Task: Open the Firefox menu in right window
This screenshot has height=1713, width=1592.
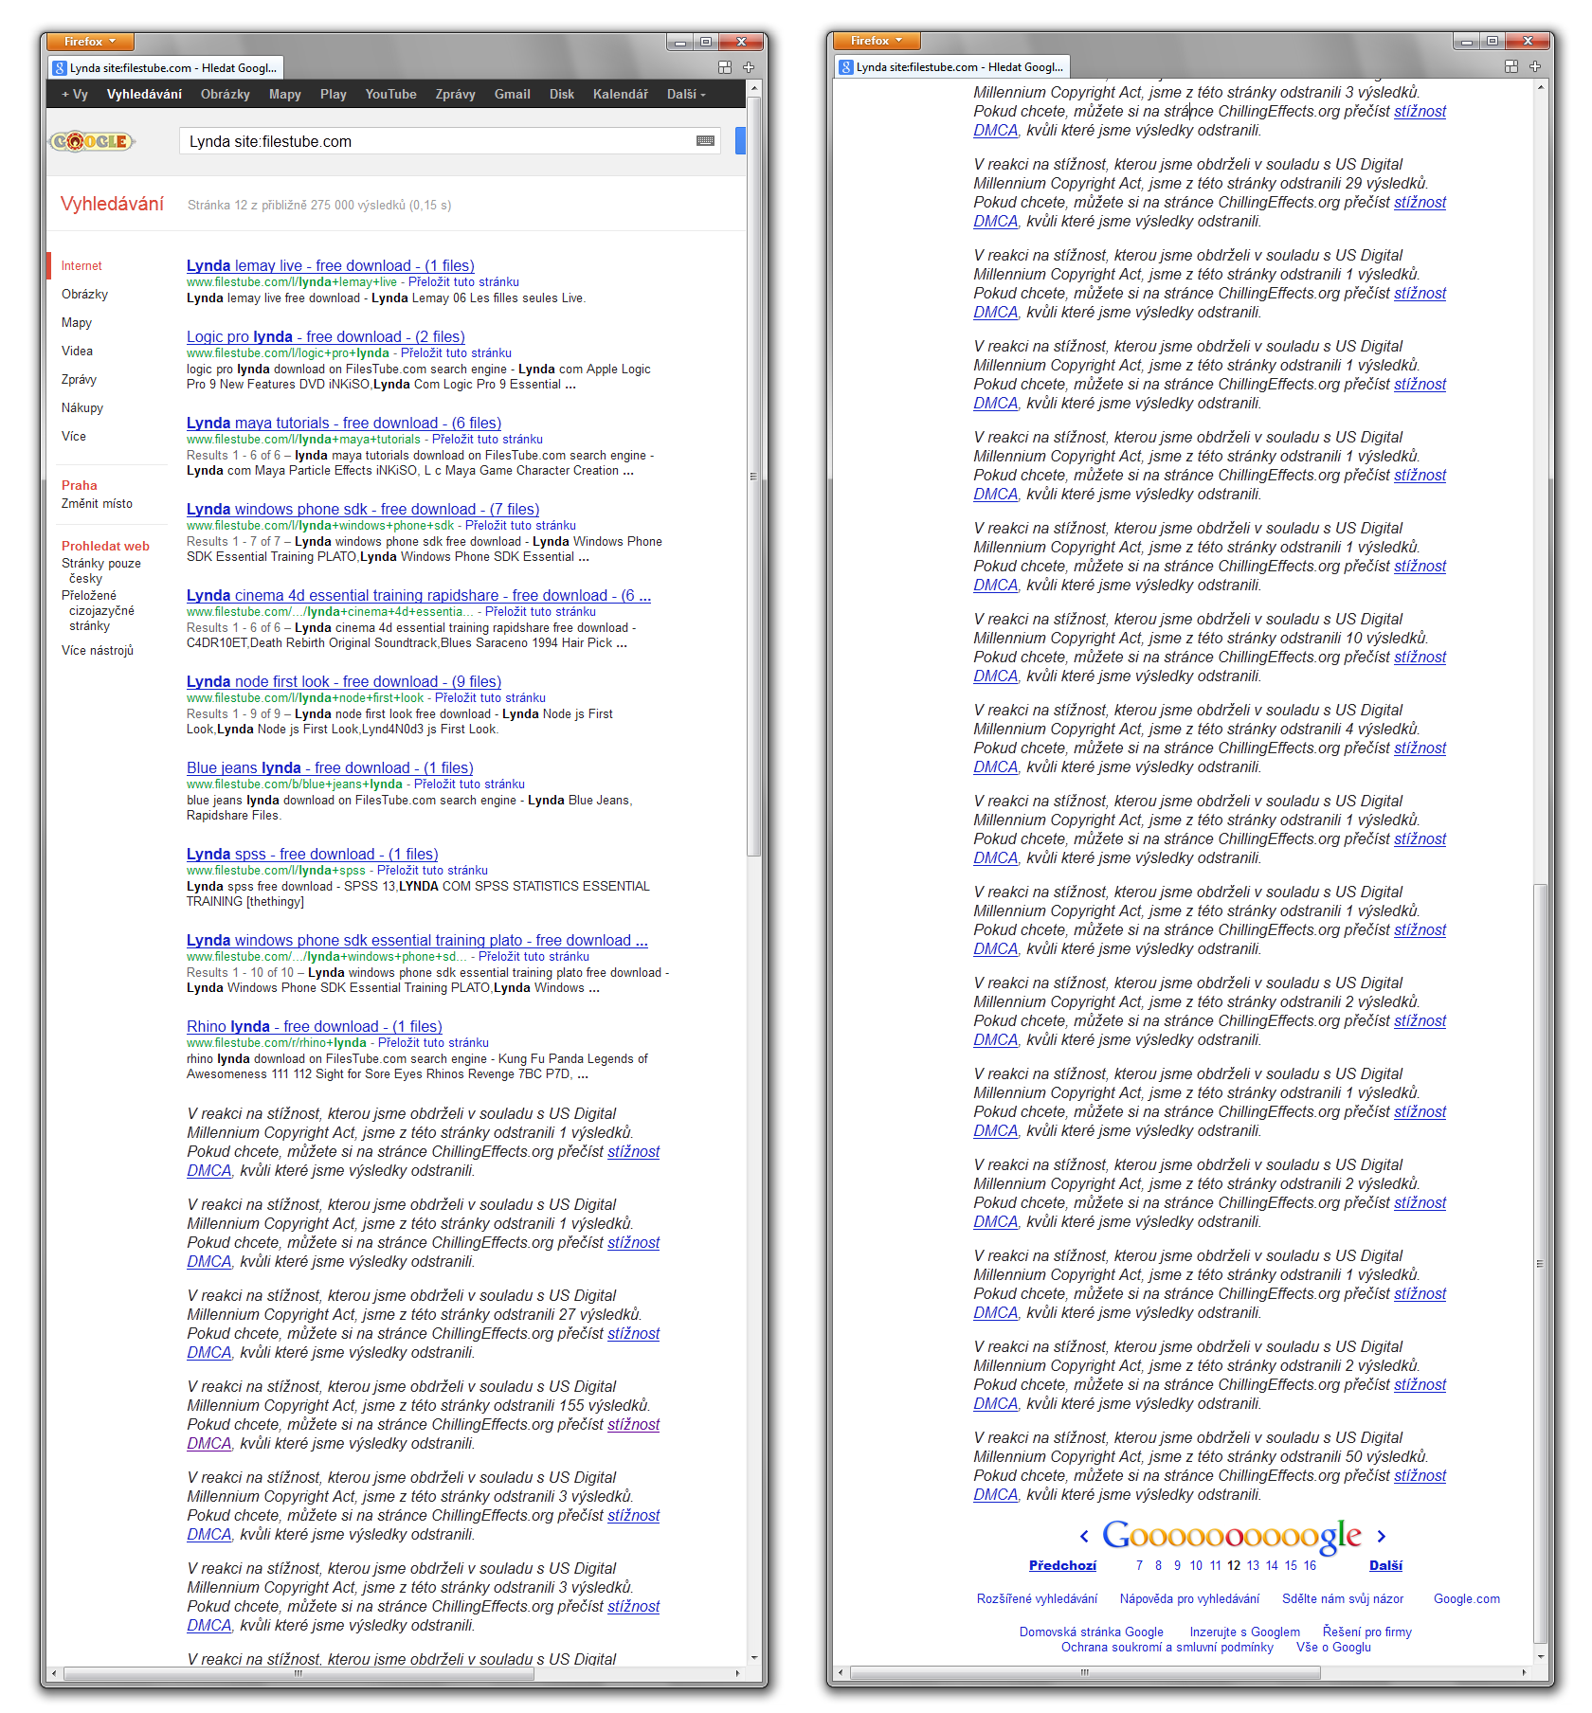Action: tap(876, 41)
